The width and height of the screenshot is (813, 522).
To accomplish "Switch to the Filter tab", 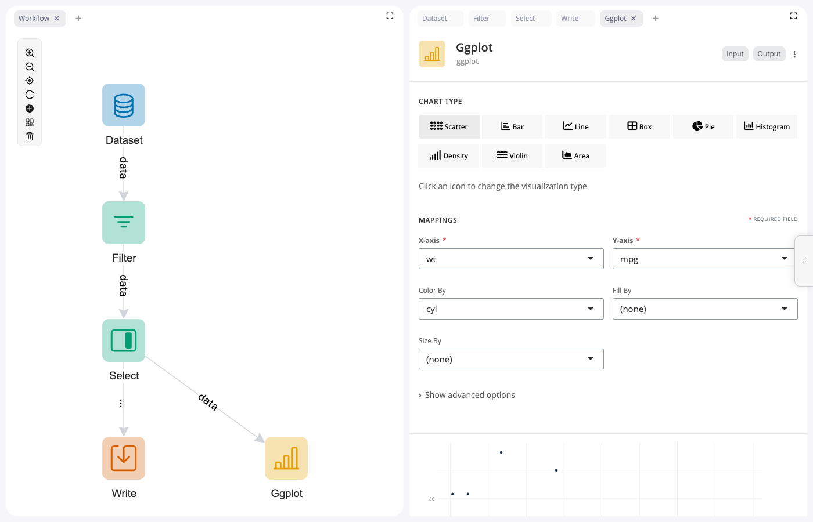I will [x=481, y=19].
